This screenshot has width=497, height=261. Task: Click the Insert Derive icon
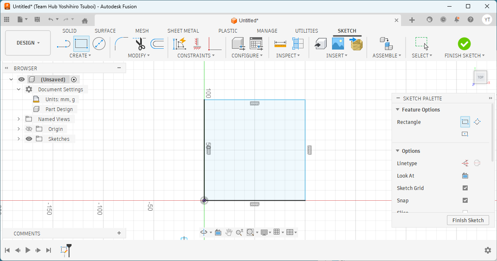[320, 43]
